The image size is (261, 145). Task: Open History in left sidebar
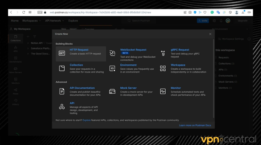point(15,102)
